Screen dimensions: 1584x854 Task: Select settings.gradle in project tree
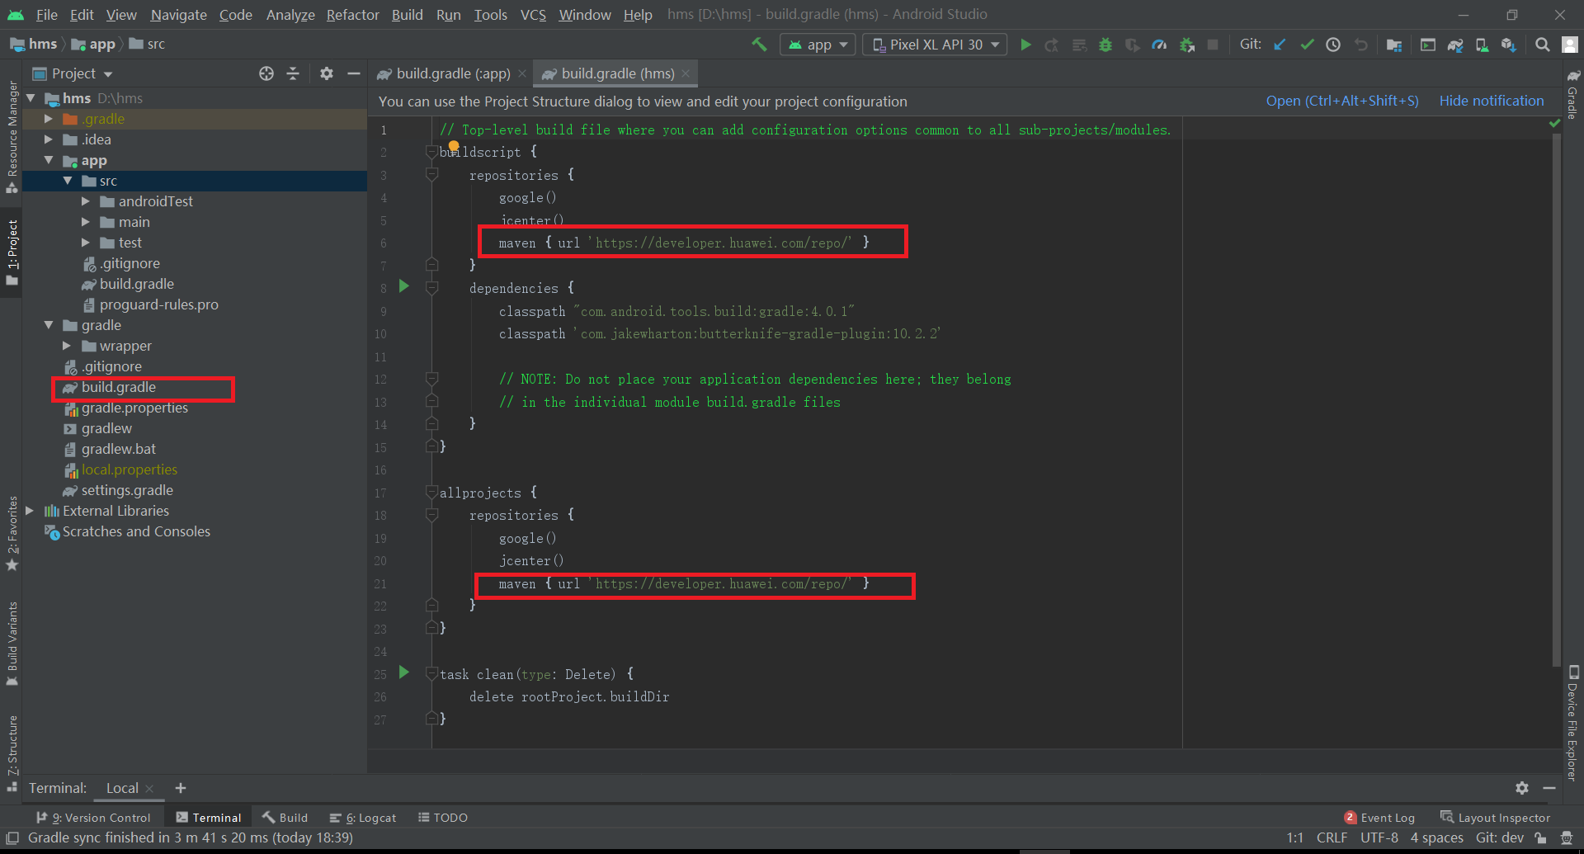point(127,490)
